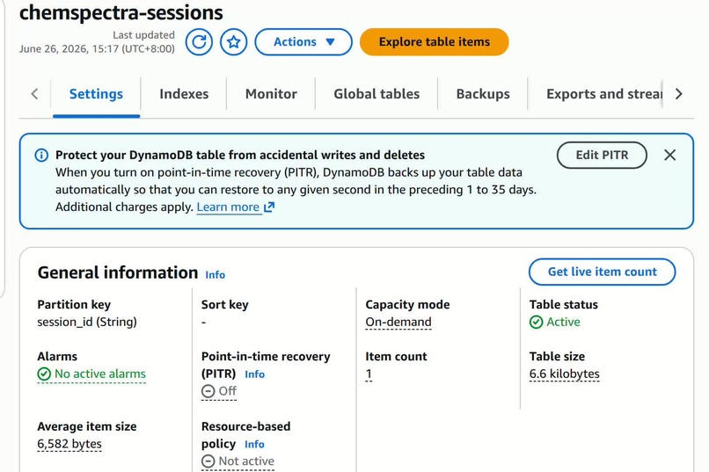The height and width of the screenshot is (472, 709).
Task: Open Info link for Point-in-time recovery
Action: pyautogui.click(x=254, y=374)
